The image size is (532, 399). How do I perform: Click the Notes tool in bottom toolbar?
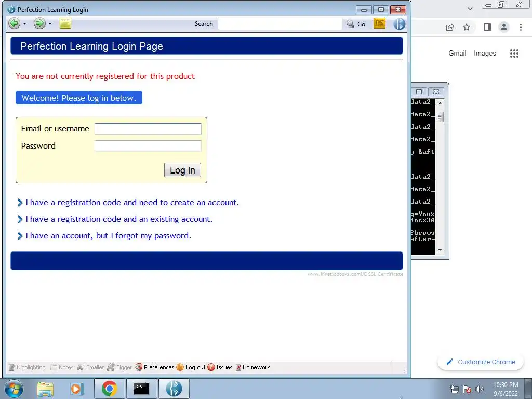click(x=61, y=367)
